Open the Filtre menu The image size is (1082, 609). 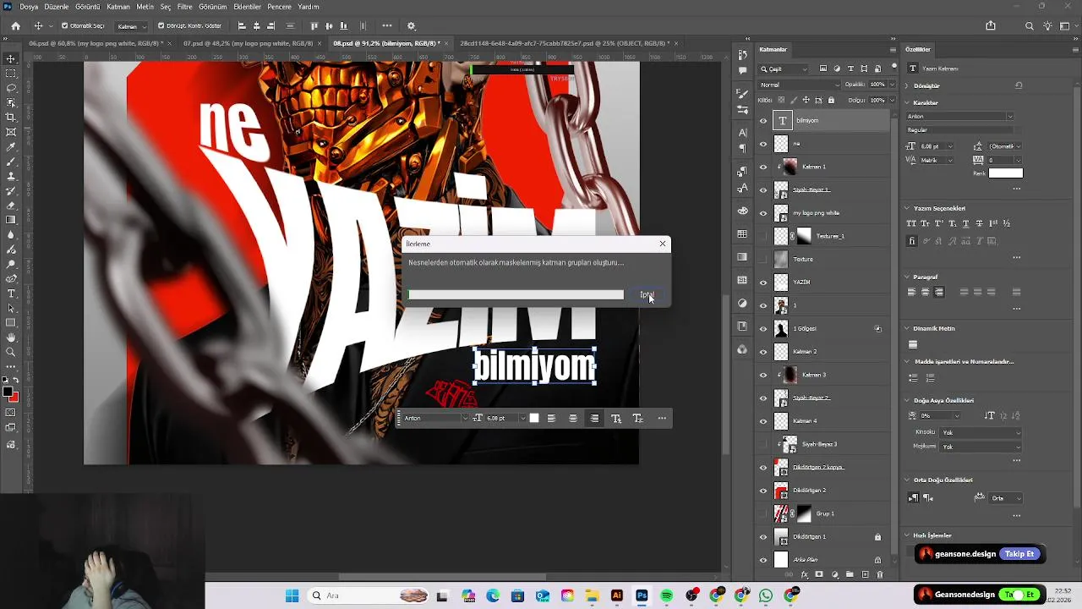coord(184,7)
